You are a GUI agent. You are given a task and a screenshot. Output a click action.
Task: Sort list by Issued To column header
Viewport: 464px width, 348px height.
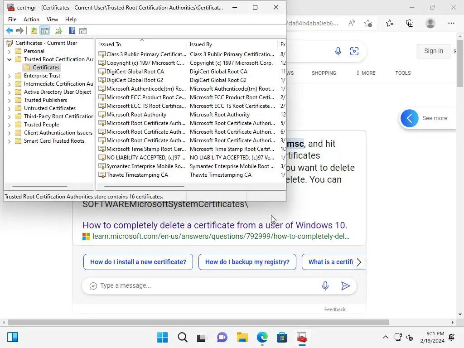pyautogui.click(x=141, y=44)
